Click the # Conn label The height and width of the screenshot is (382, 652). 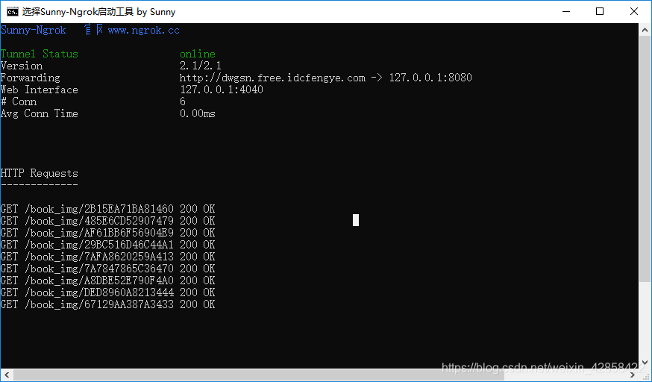19,101
